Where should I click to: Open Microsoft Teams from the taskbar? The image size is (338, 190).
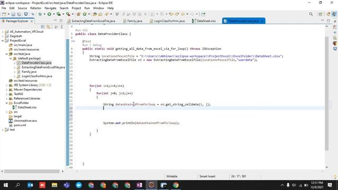67,185
